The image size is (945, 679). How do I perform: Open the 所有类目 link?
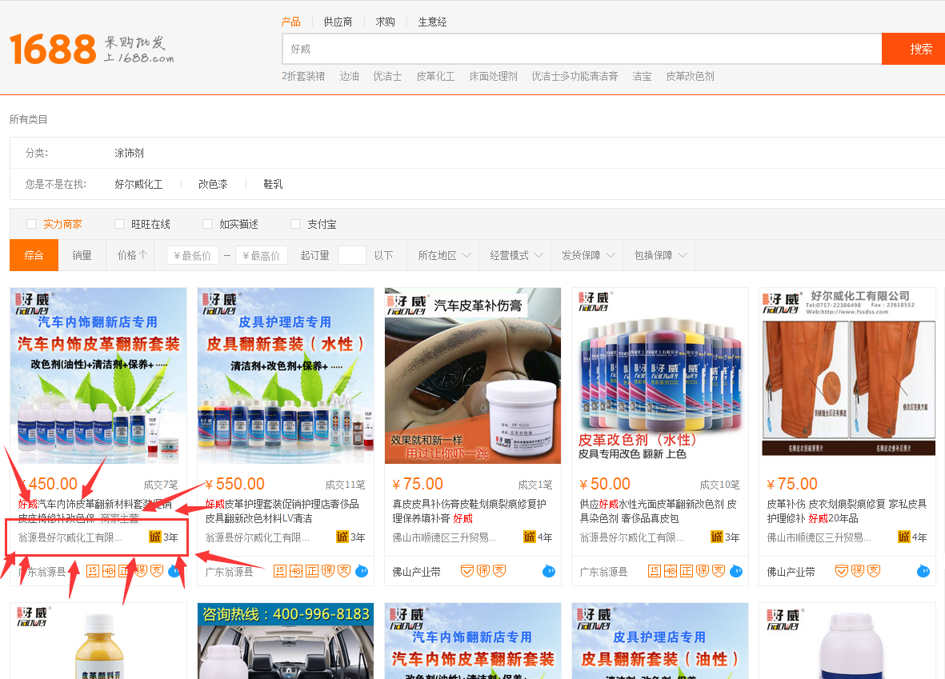[28, 119]
